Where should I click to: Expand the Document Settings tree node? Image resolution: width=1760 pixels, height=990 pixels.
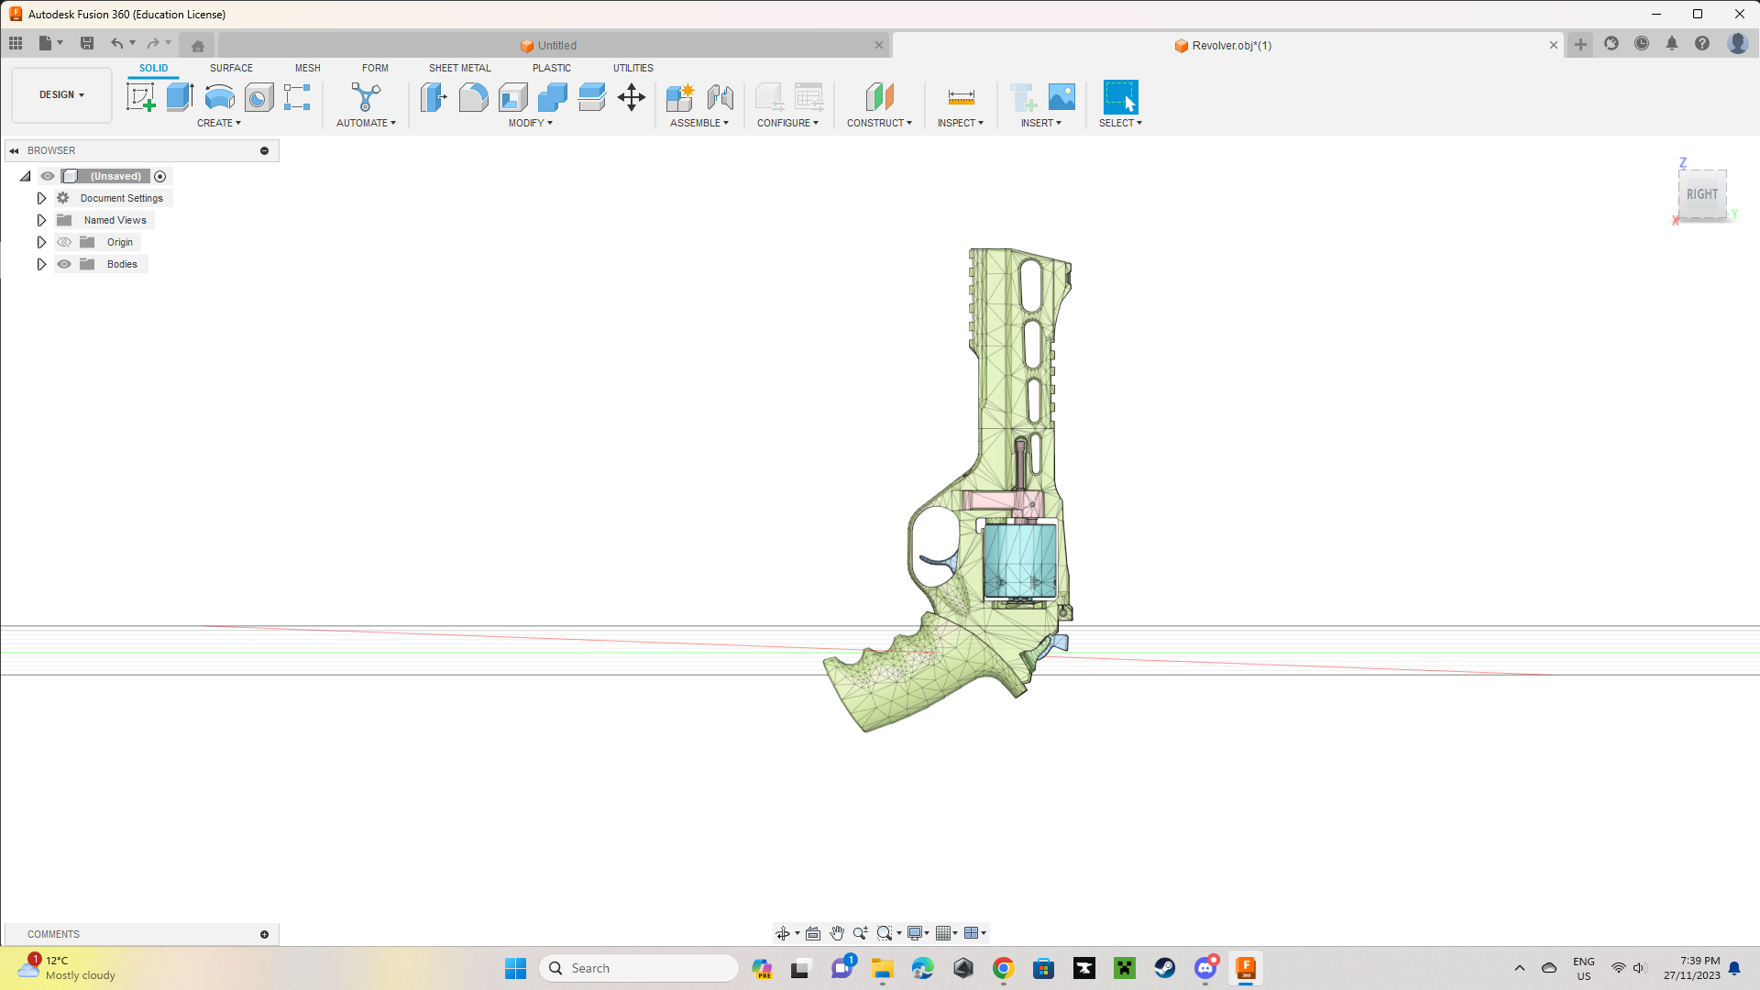click(41, 198)
